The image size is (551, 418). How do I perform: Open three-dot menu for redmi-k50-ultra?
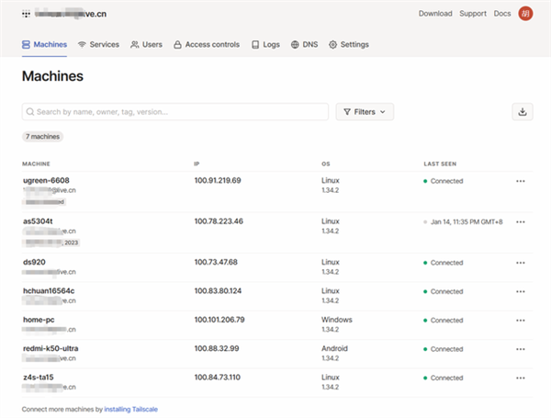(x=521, y=349)
